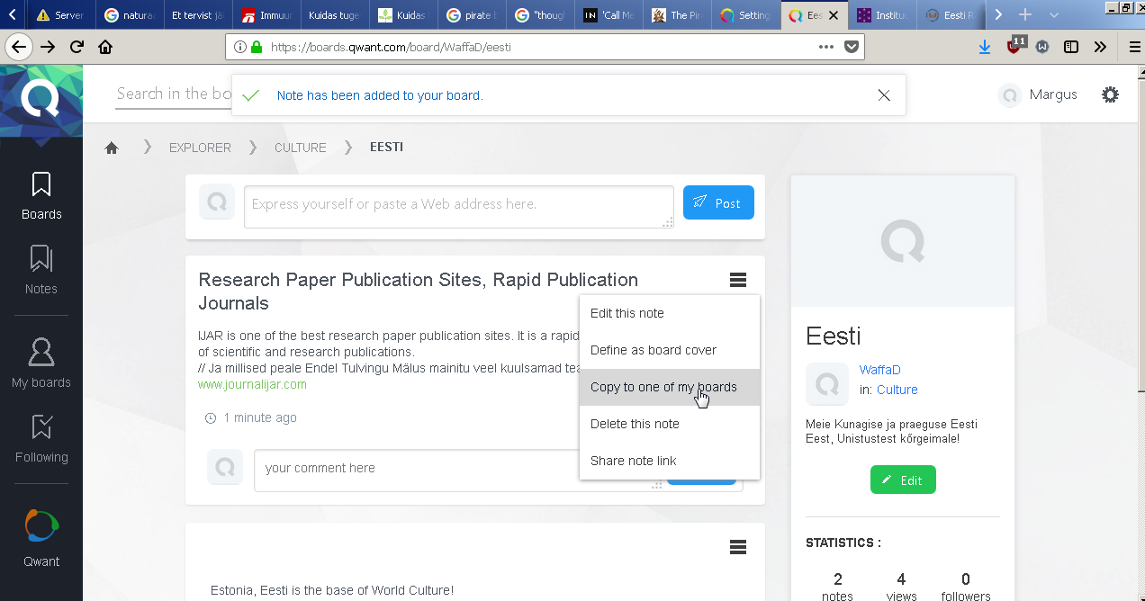This screenshot has height=601, width=1145.
Task: Go to home via breadcrumb house icon
Action: 112,148
